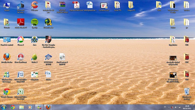The width and height of the screenshot is (195, 110).
Task: Open the network status tray icon
Action: [179, 107]
